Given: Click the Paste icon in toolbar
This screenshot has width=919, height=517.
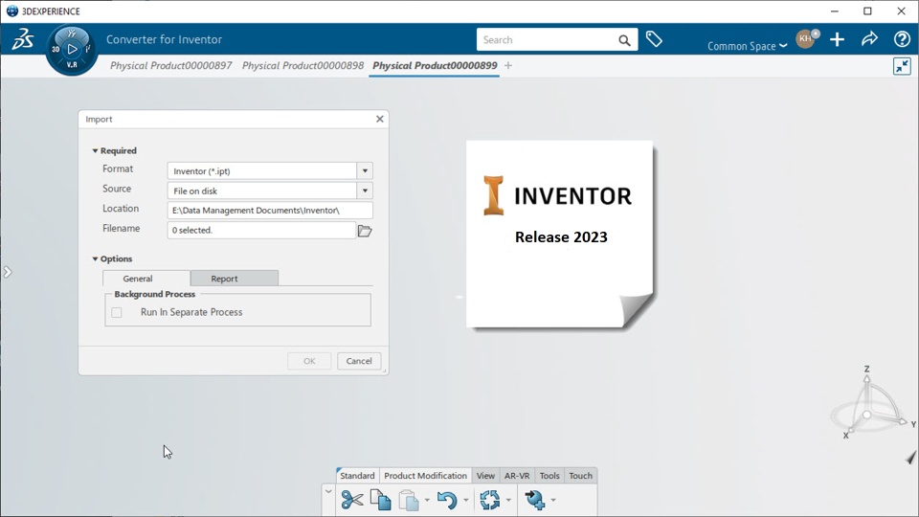Looking at the screenshot, I should point(409,500).
